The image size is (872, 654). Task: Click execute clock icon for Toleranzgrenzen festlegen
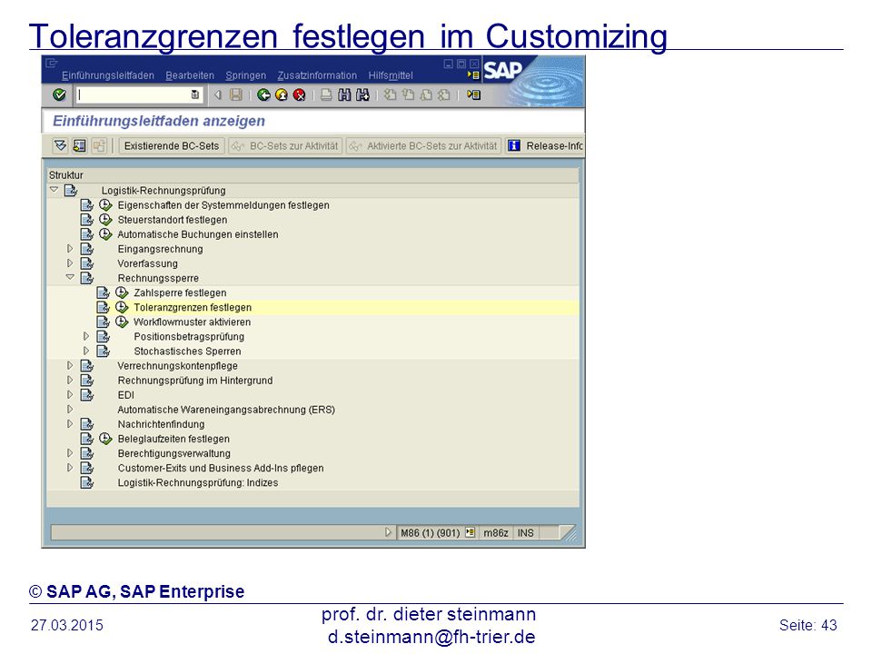(122, 307)
